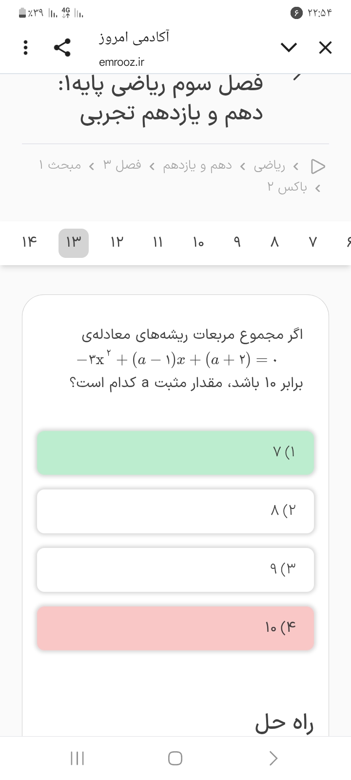Select answer option ۴) ۱۰
351x780 pixels.
(175, 628)
